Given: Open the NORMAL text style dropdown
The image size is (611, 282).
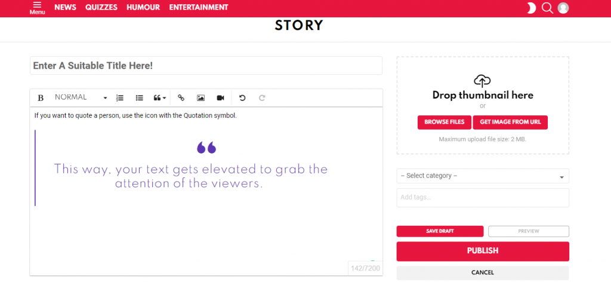Looking at the screenshot, I should click(x=81, y=97).
